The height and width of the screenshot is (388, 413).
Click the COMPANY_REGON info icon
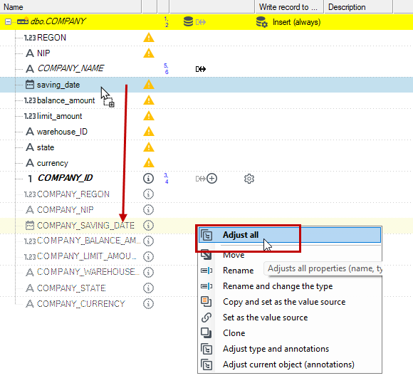point(148,194)
